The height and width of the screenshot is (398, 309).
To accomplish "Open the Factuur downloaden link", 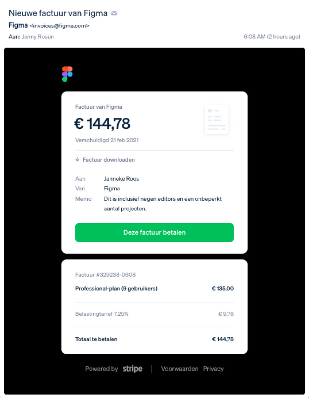I will tap(109, 160).
